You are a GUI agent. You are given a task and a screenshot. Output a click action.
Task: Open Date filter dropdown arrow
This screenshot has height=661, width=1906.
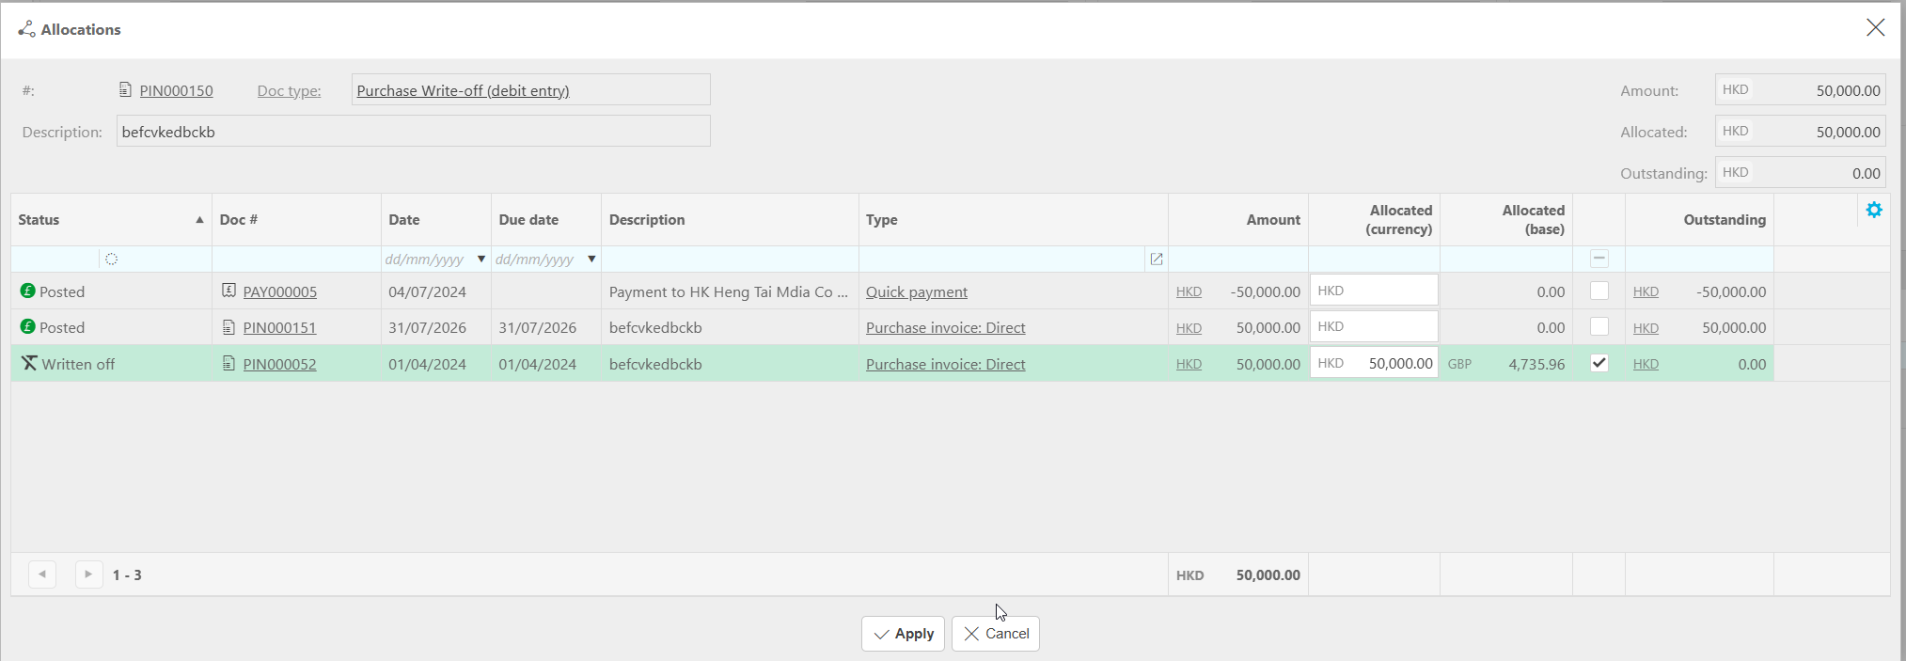[x=481, y=259]
